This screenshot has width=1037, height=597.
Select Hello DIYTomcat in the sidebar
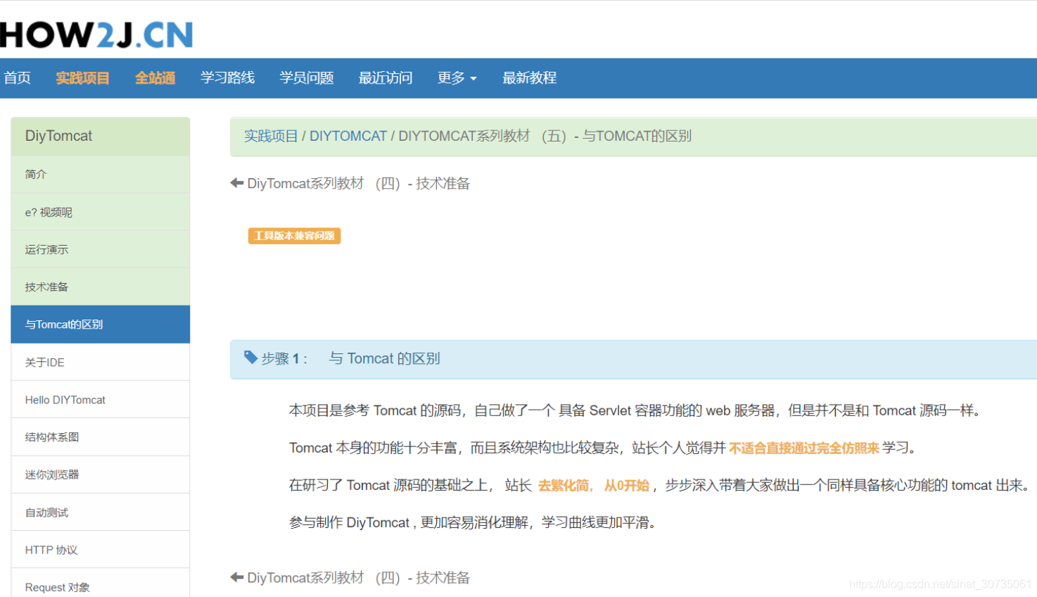101,399
